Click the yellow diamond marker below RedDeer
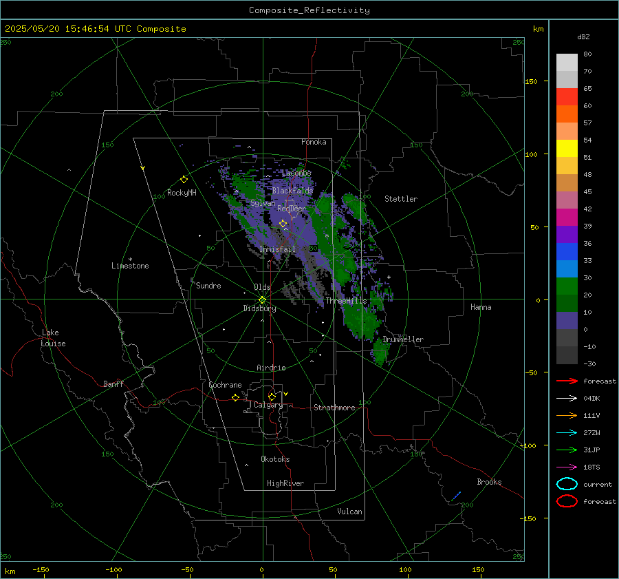This screenshot has height=579, width=619. coord(283,224)
